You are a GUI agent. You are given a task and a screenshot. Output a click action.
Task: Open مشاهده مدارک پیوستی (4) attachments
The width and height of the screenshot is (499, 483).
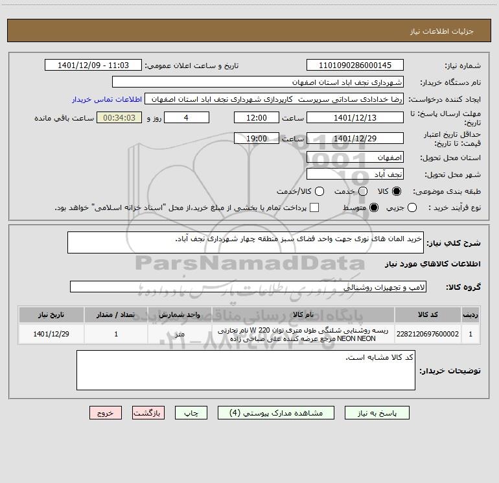tap(276, 412)
